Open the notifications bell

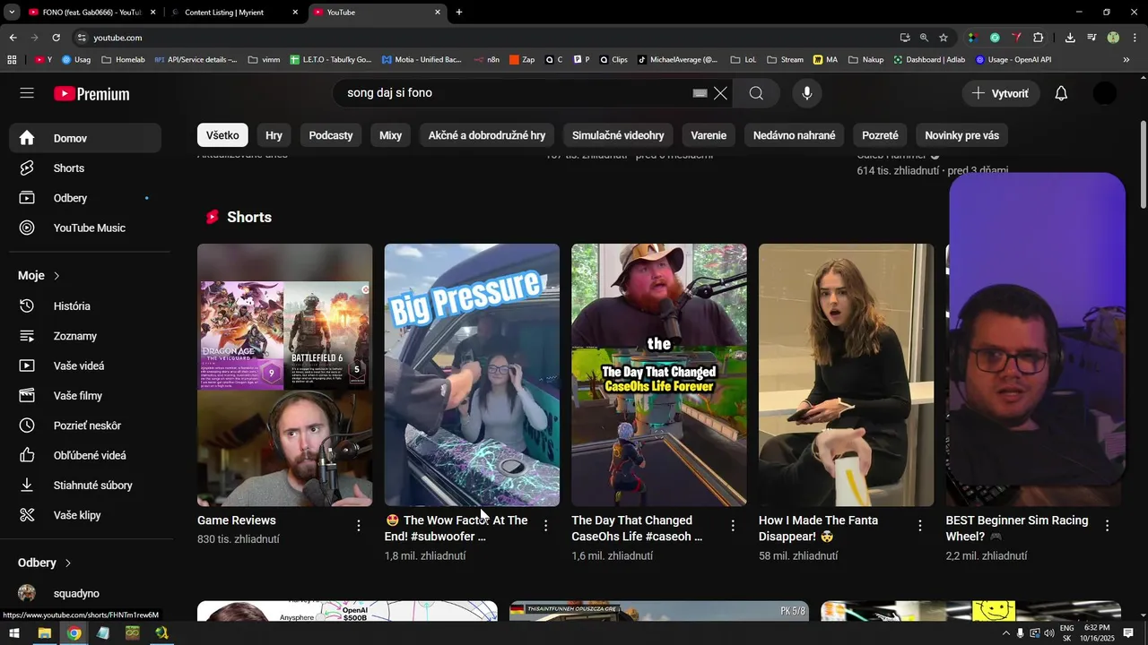pyautogui.click(x=1061, y=93)
